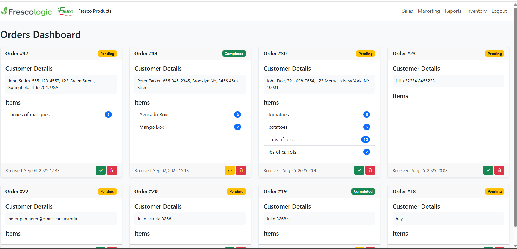Click the Pending badge on Order #37

coord(107,54)
